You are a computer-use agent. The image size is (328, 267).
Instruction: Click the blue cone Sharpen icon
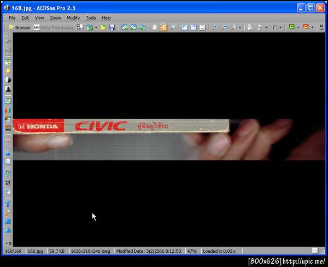coord(8,153)
